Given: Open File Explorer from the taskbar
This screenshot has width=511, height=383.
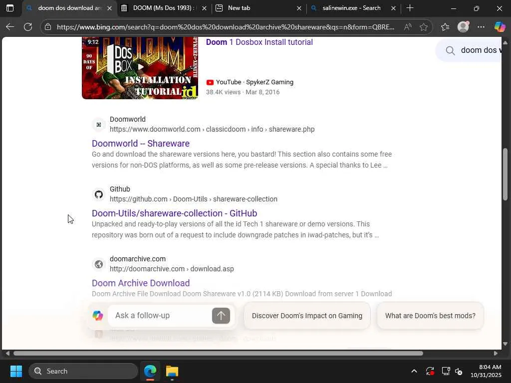Looking at the screenshot, I should (x=172, y=371).
